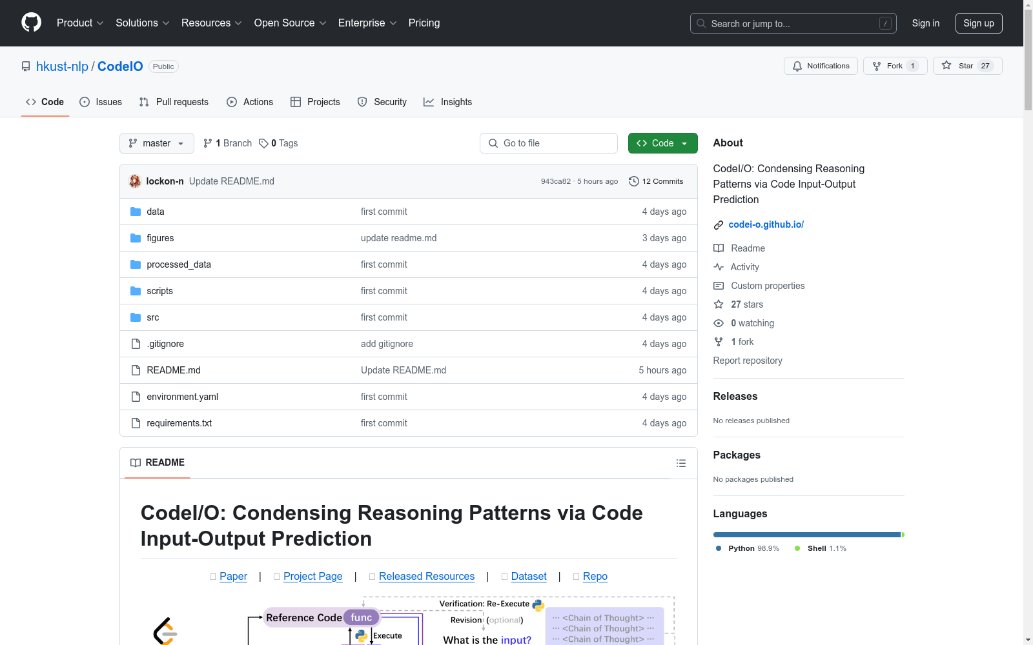Open the Releases section heading

[x=735, y=396]
